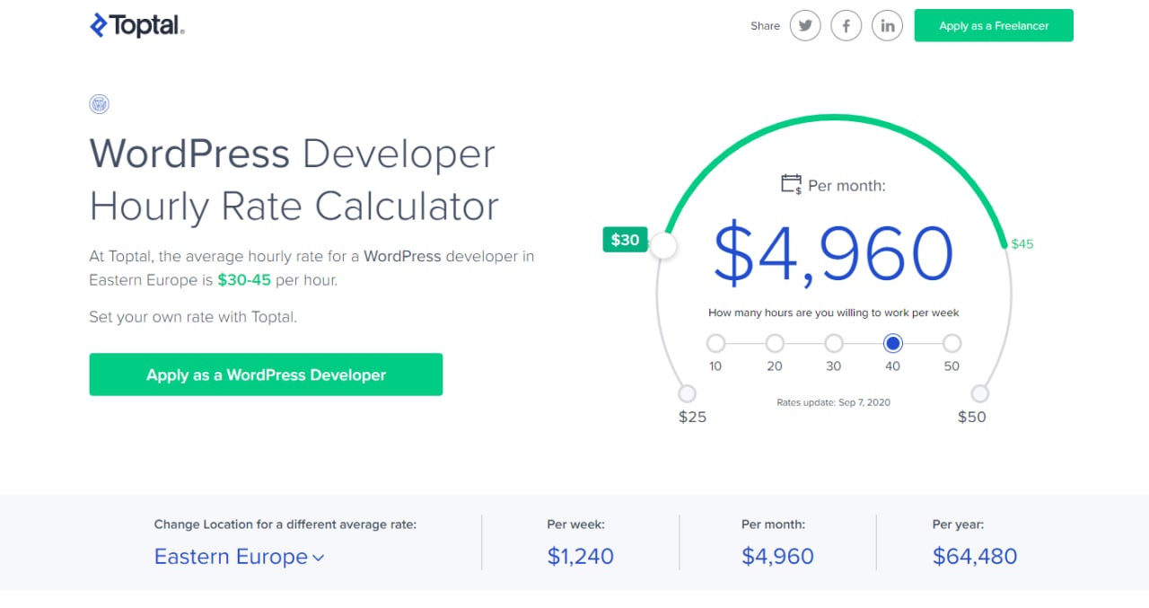Select 50 hours per week
The image size is (1149, 608).
click(x=952, y=343)
